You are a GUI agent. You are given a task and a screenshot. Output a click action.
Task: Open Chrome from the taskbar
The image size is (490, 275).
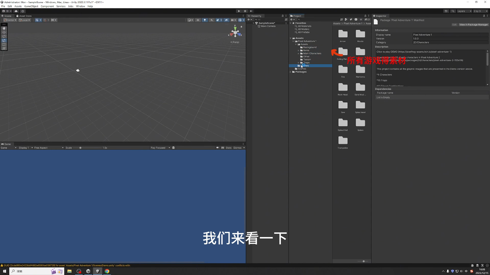pos(107,271)
